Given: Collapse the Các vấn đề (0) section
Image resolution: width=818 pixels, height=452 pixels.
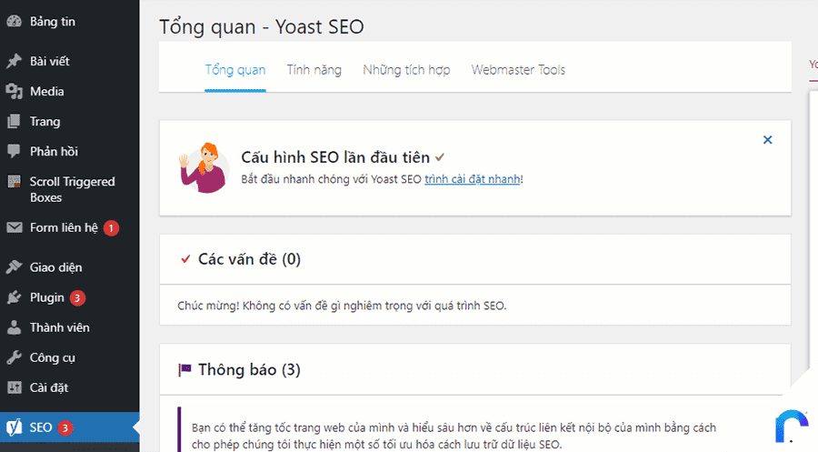Looking at the screenshot, I should [x=474, y=259].
